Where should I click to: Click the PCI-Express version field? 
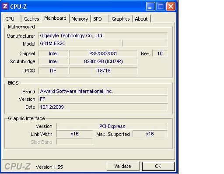(112, 126)
